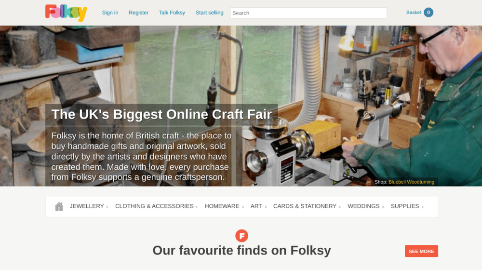Go to Talk Folksy
482x270 pixels.
pyautogui.click(x=172, y=13)
